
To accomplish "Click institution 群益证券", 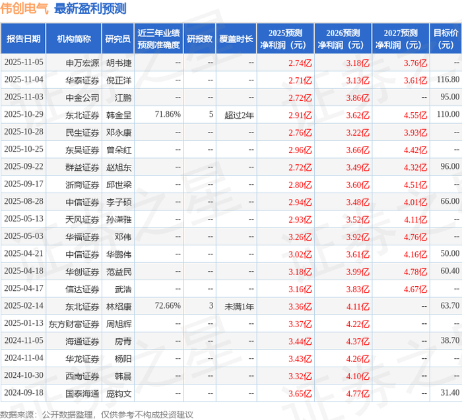I will click(82, 167).
